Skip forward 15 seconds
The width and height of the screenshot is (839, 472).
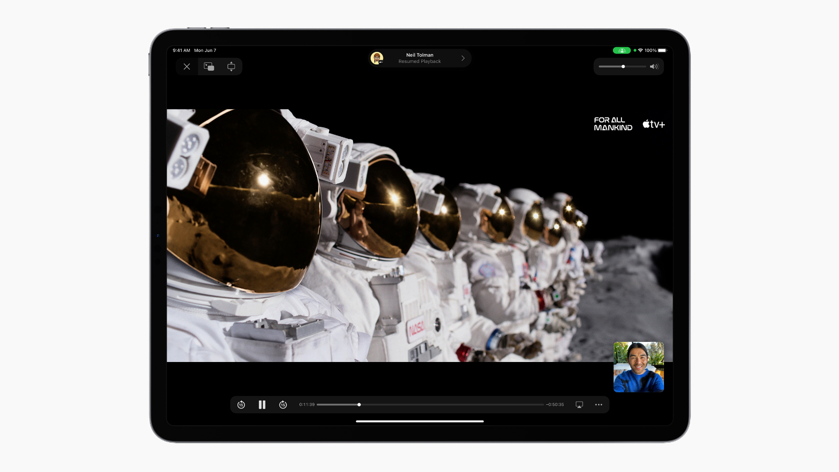click(x=282, y=404)
